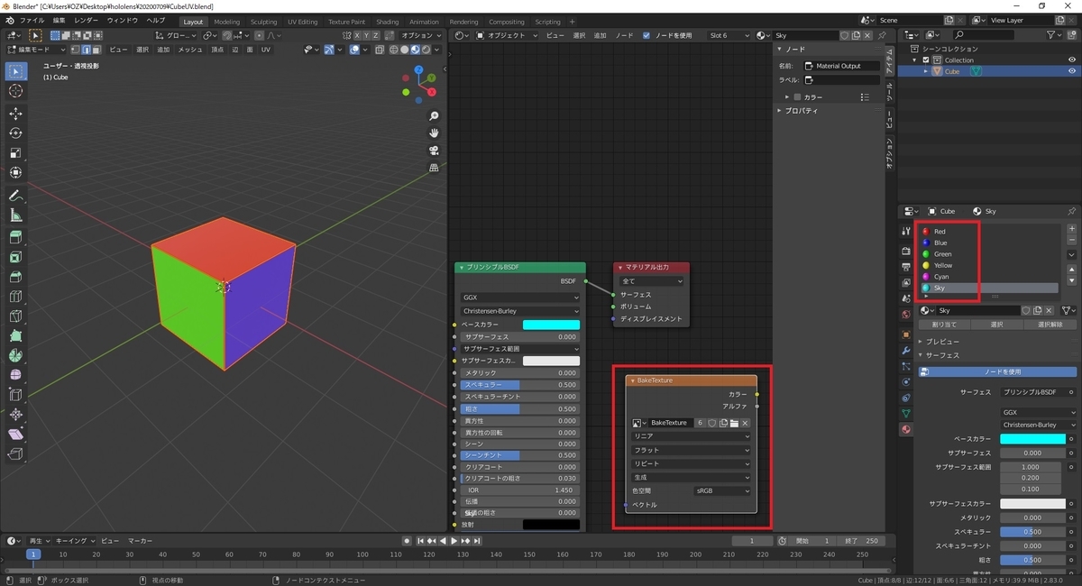Toggle Use Nodes checkbox in node editor header
Viewport: 1082px width, 586px height.
[646, 35]
